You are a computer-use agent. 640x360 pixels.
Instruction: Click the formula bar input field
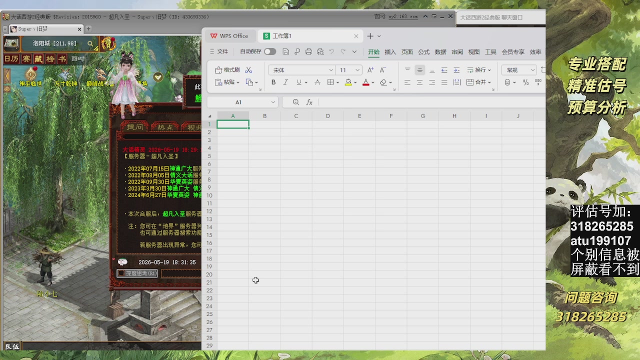[x=431, y=102]
